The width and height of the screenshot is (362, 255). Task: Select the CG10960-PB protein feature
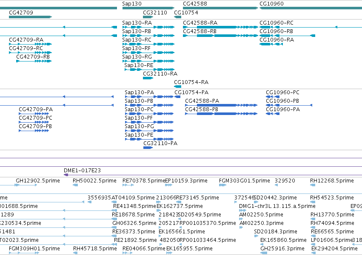click(289, 105)
